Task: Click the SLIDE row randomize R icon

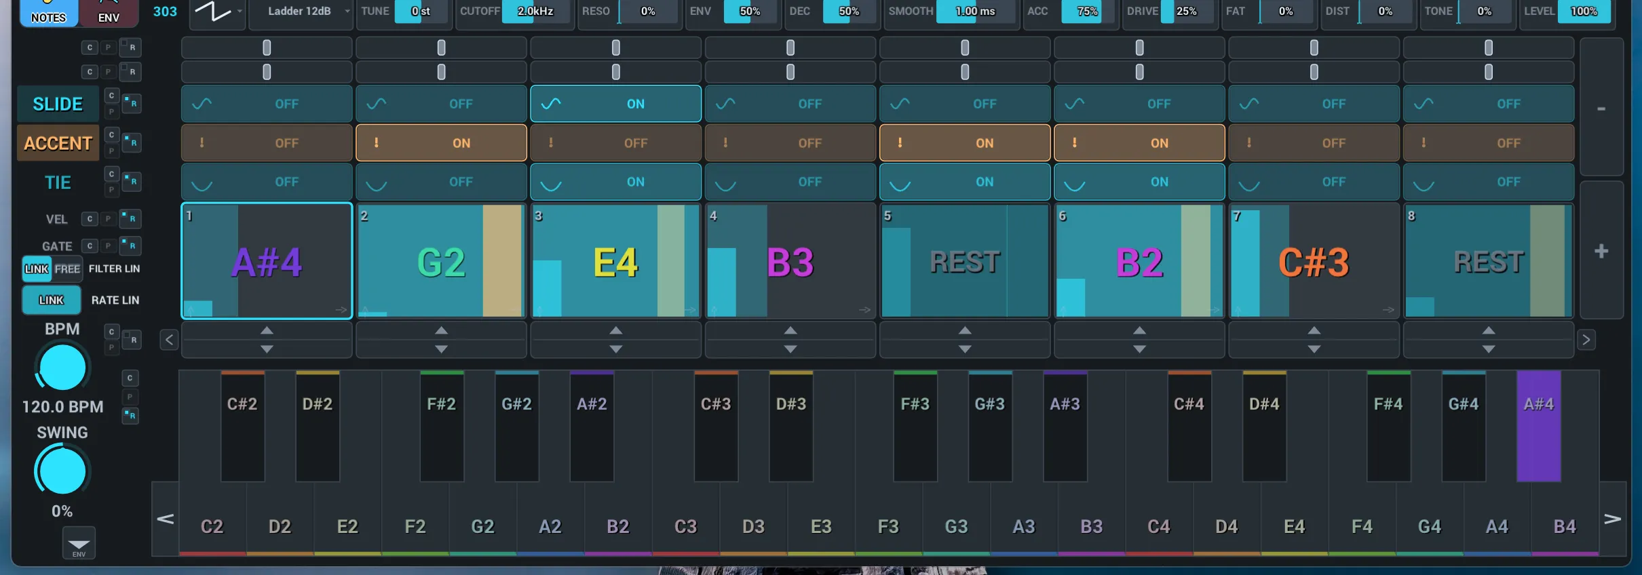Action: coord(132,104)
